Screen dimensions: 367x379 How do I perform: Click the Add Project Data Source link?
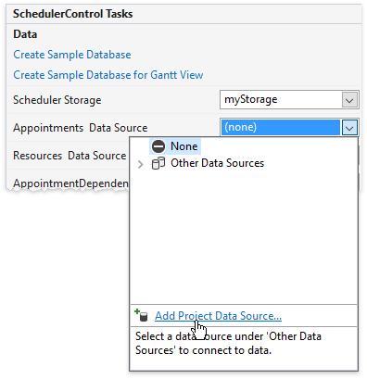click(x=218, y=316)
